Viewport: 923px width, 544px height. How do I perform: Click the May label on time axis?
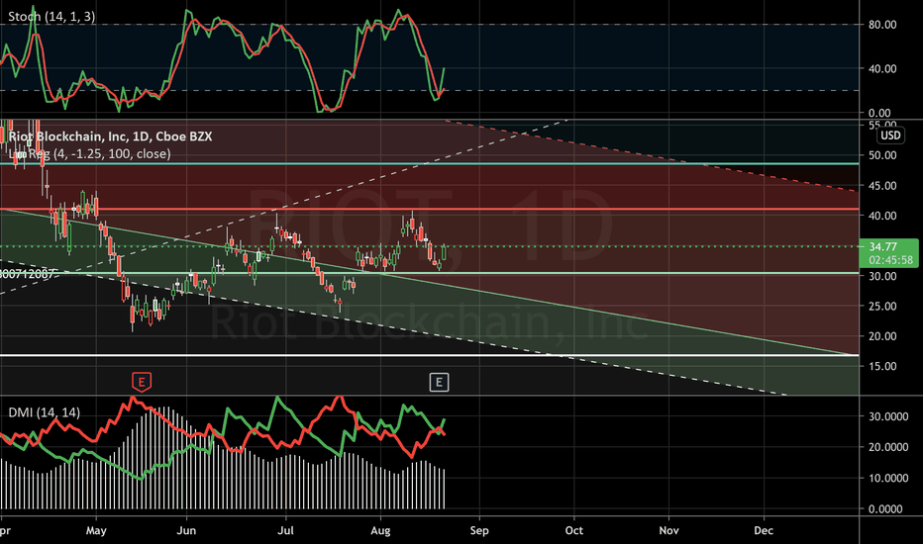[x=96, y=530]
